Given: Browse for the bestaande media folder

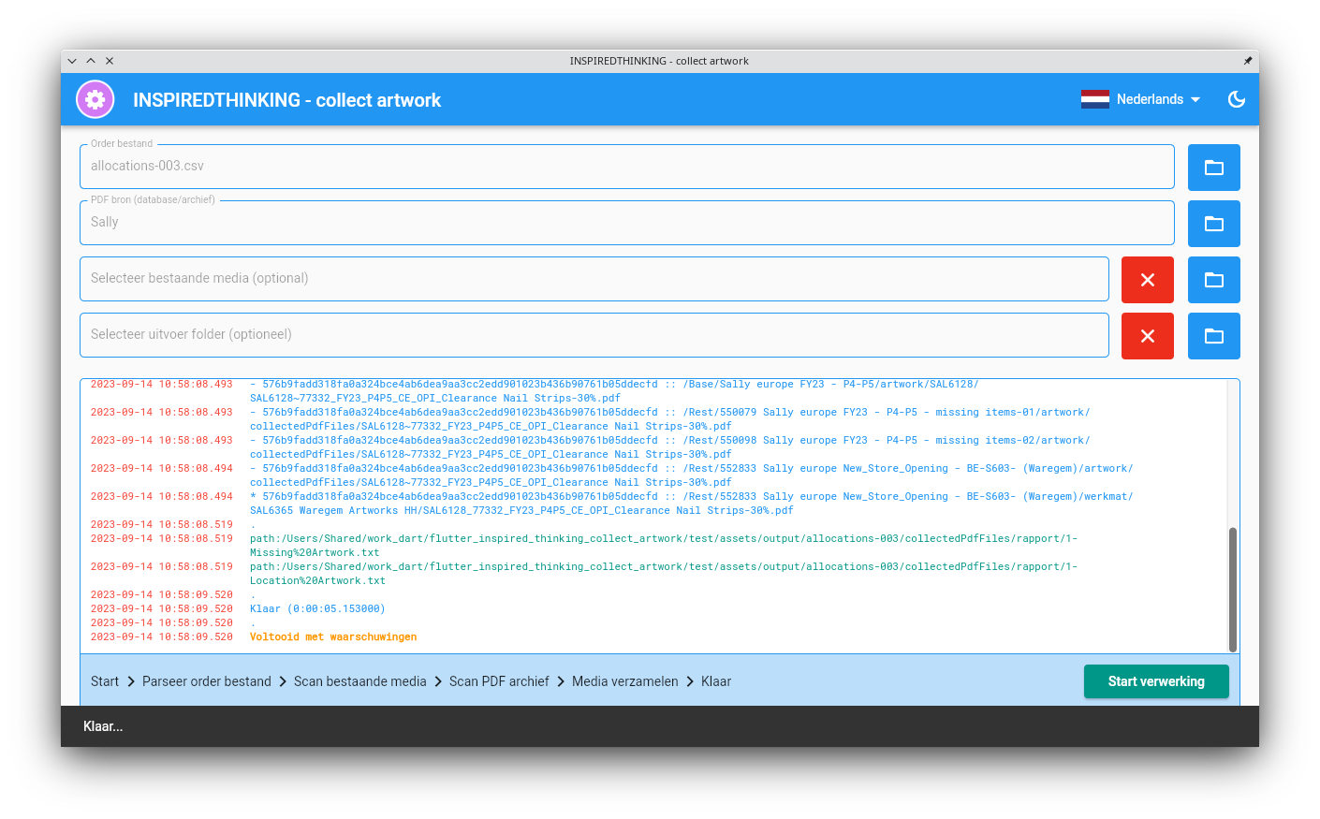Looking at the screenshot, I should [x=1213, y=280].
